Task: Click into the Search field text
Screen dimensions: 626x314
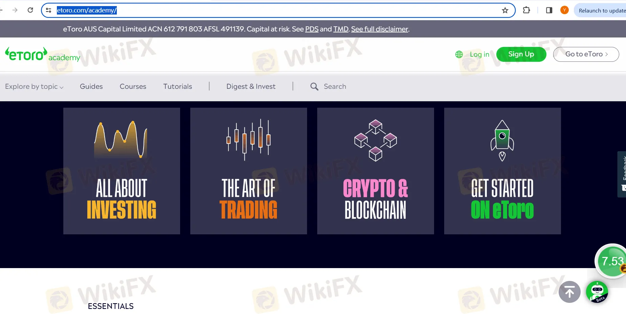Action: point(335,86)
